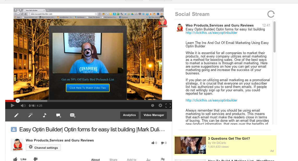Expand the Add to menu
Image resolution: width=298 pixels, height=161 pixels.
pyautogui.click(x=131, y=159)
